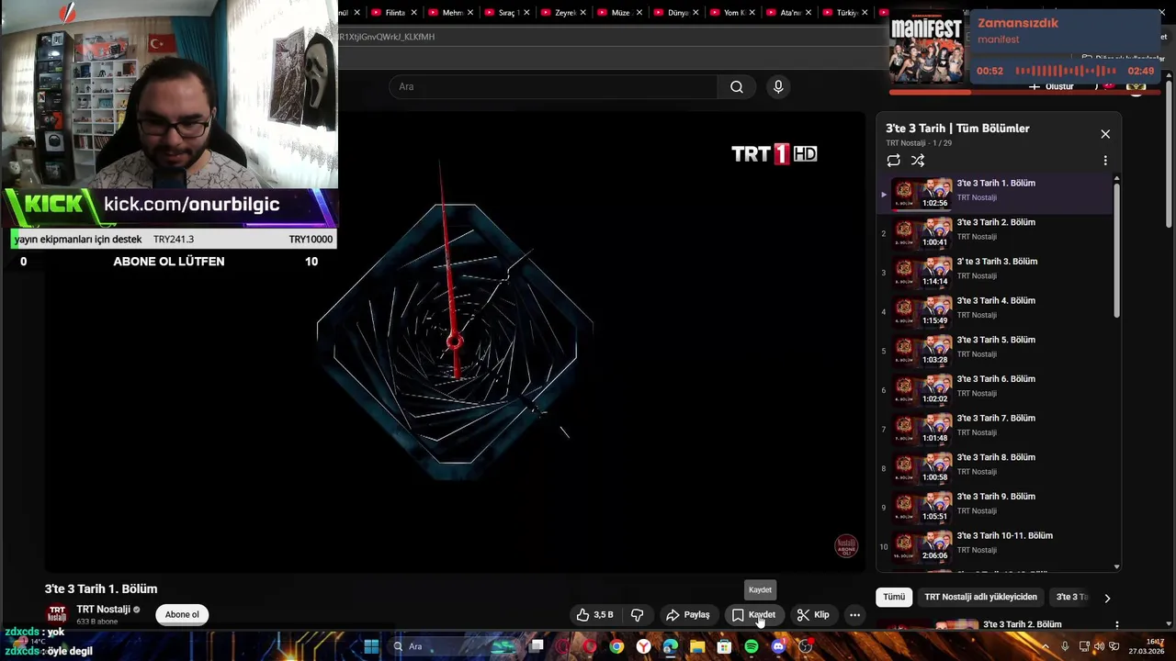Switch to the Filinta browser tab

(x=394, y=13)
